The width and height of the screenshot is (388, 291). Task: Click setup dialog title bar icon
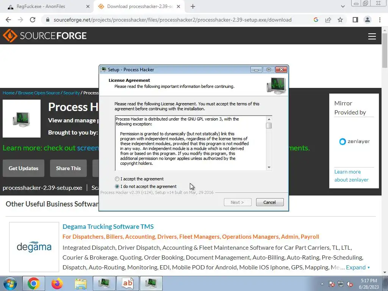click(104, 70)
